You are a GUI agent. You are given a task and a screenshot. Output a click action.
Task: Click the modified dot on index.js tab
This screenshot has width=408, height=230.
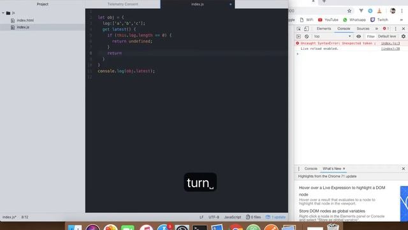click(231, 4)
